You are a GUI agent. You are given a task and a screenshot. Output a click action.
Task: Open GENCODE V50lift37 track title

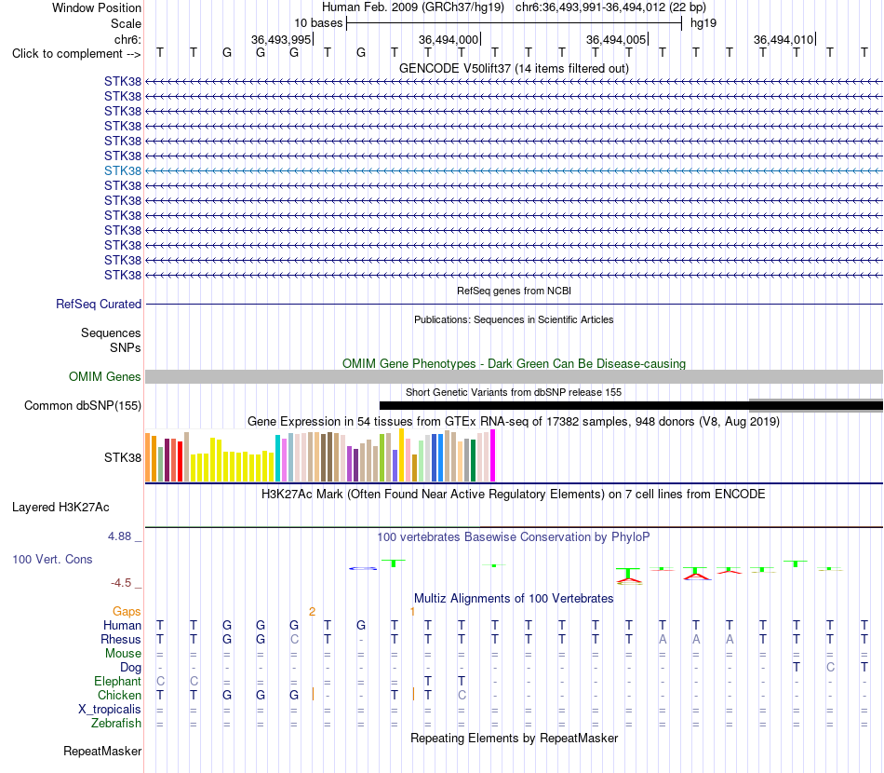click(x=514, y=68)
